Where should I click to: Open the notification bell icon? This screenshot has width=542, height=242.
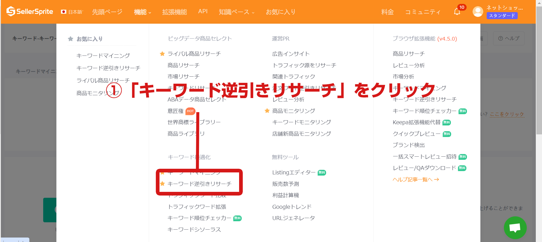point(457,12)
